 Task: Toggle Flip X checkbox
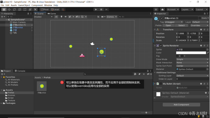[x=177, y=56]
